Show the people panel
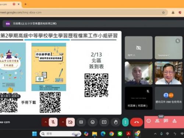Image resolution: width=184 pixels, height=138 pixels. coord(157,121)
